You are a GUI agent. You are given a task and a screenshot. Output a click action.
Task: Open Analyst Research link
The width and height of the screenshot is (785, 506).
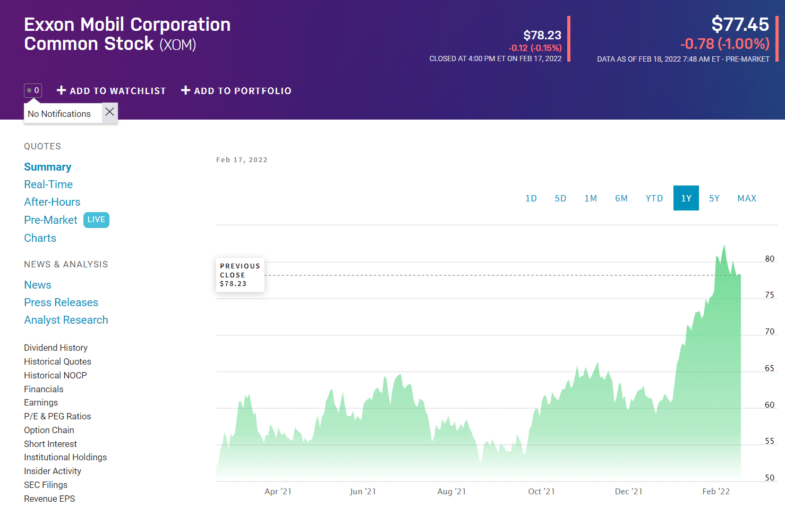click(x=66, y=320)
